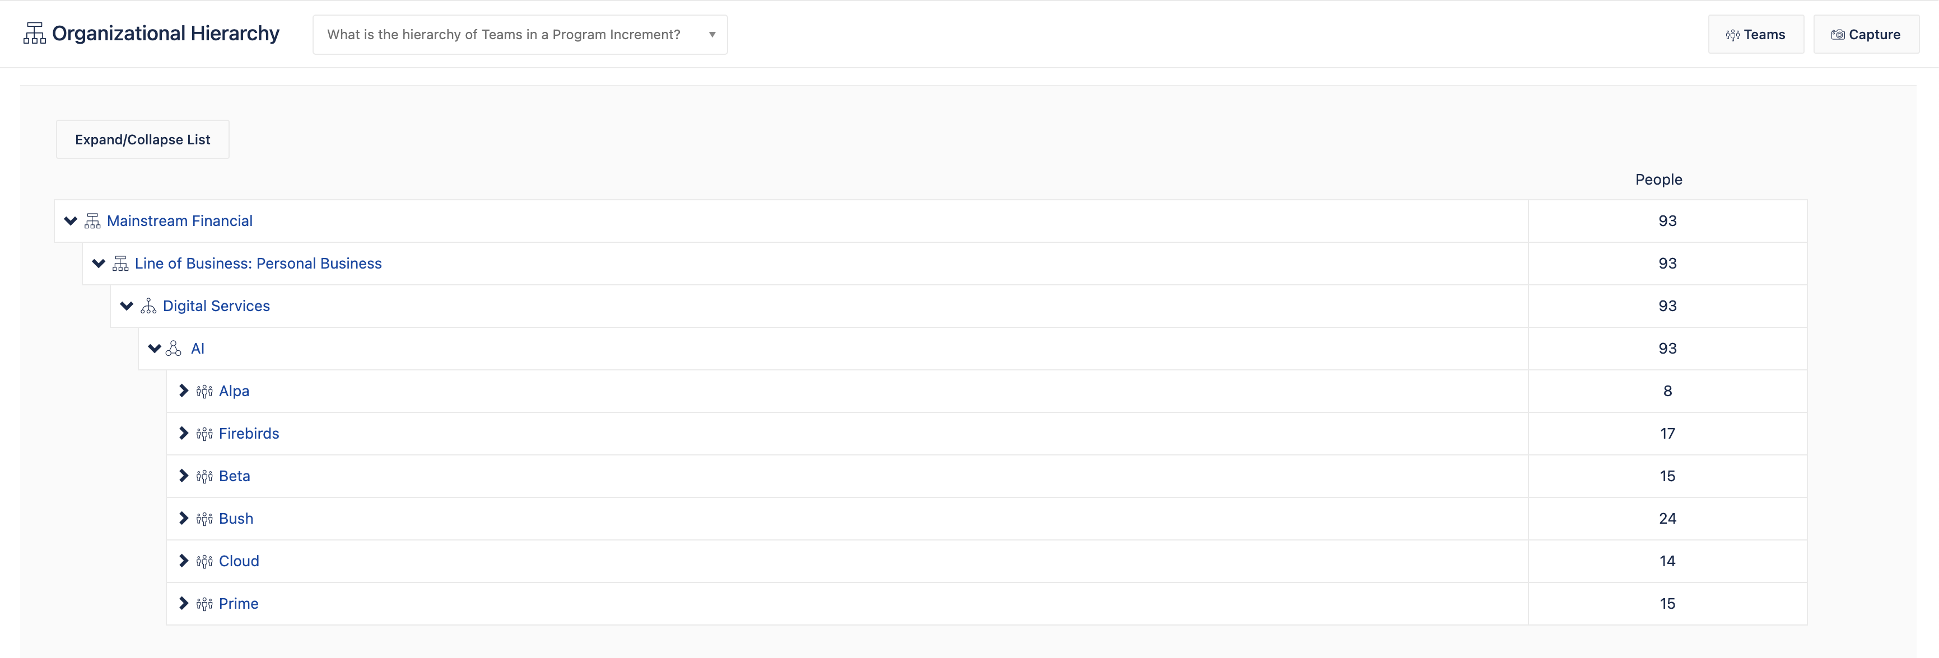Click people count 93 for Digital Services
Screen dimensions: 1939x658
[x=1667, y=306]
